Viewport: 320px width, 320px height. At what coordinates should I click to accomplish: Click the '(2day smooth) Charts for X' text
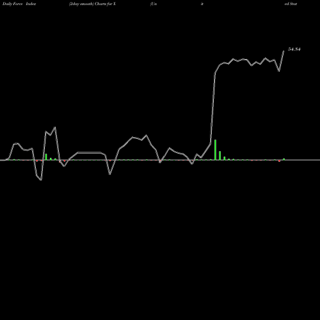point(92,4)
